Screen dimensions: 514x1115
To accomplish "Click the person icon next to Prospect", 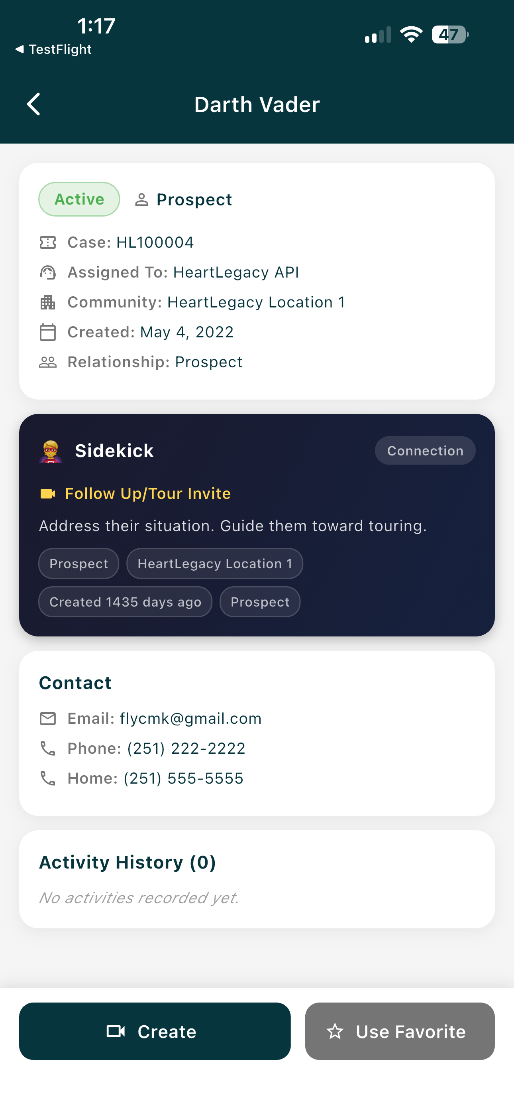I will pos(141,199).
